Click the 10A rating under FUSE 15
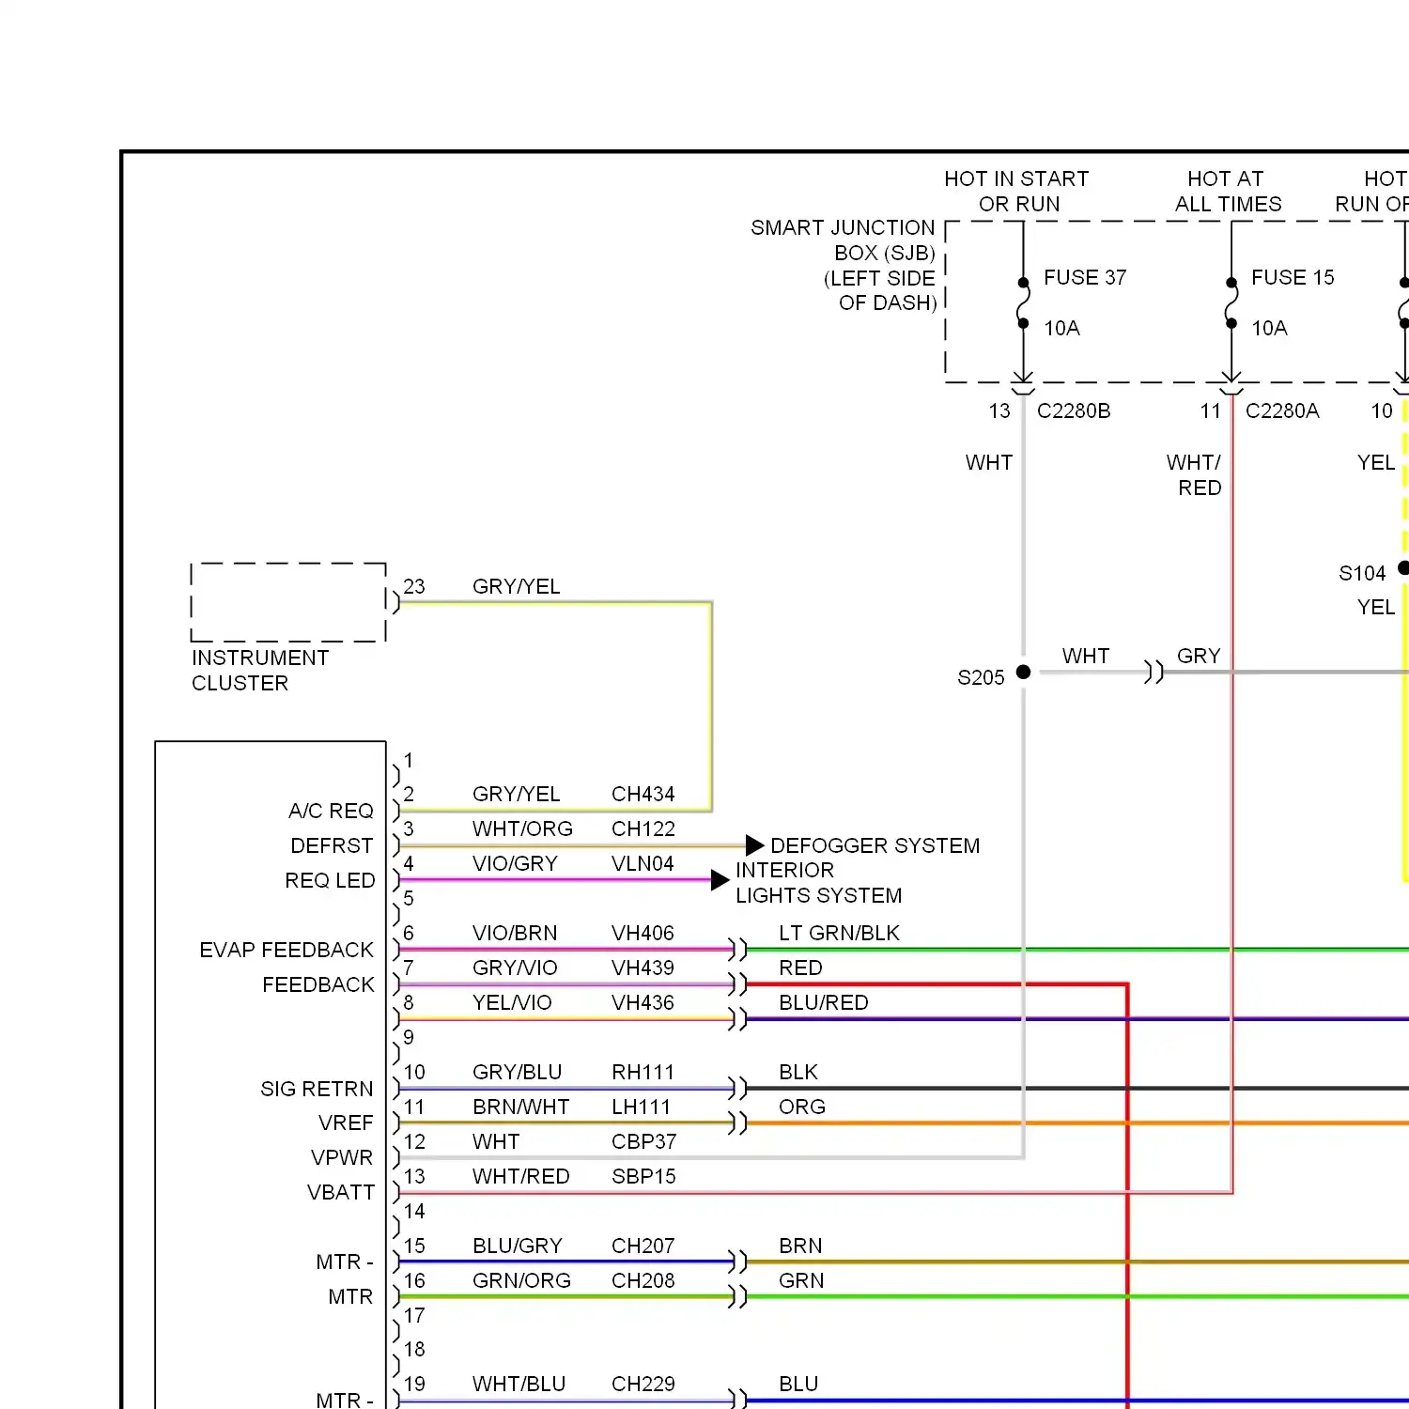The width and height of the screenshot is (1409, 1409). click(1269, 328)
